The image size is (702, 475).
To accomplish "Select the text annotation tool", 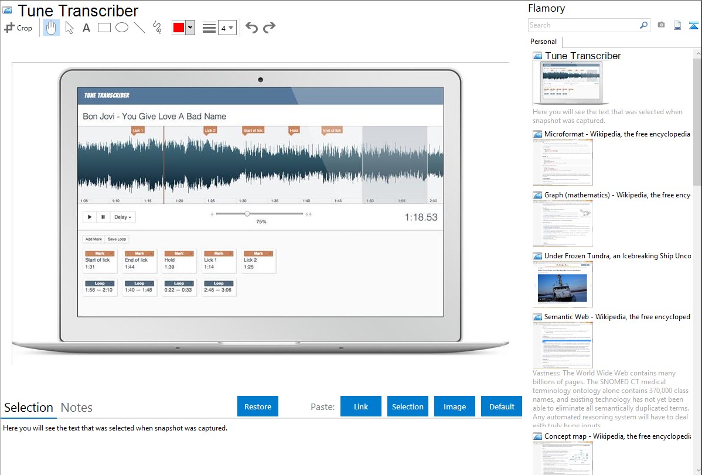I will (86, 28).
